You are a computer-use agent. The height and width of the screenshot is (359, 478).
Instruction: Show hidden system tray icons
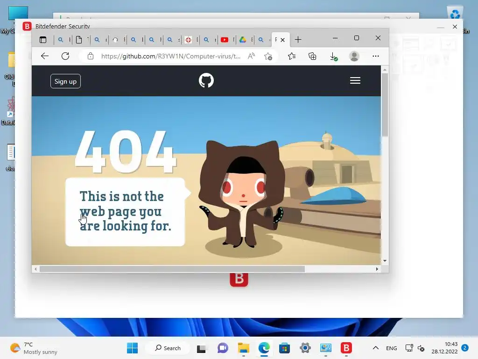(376, 348)
